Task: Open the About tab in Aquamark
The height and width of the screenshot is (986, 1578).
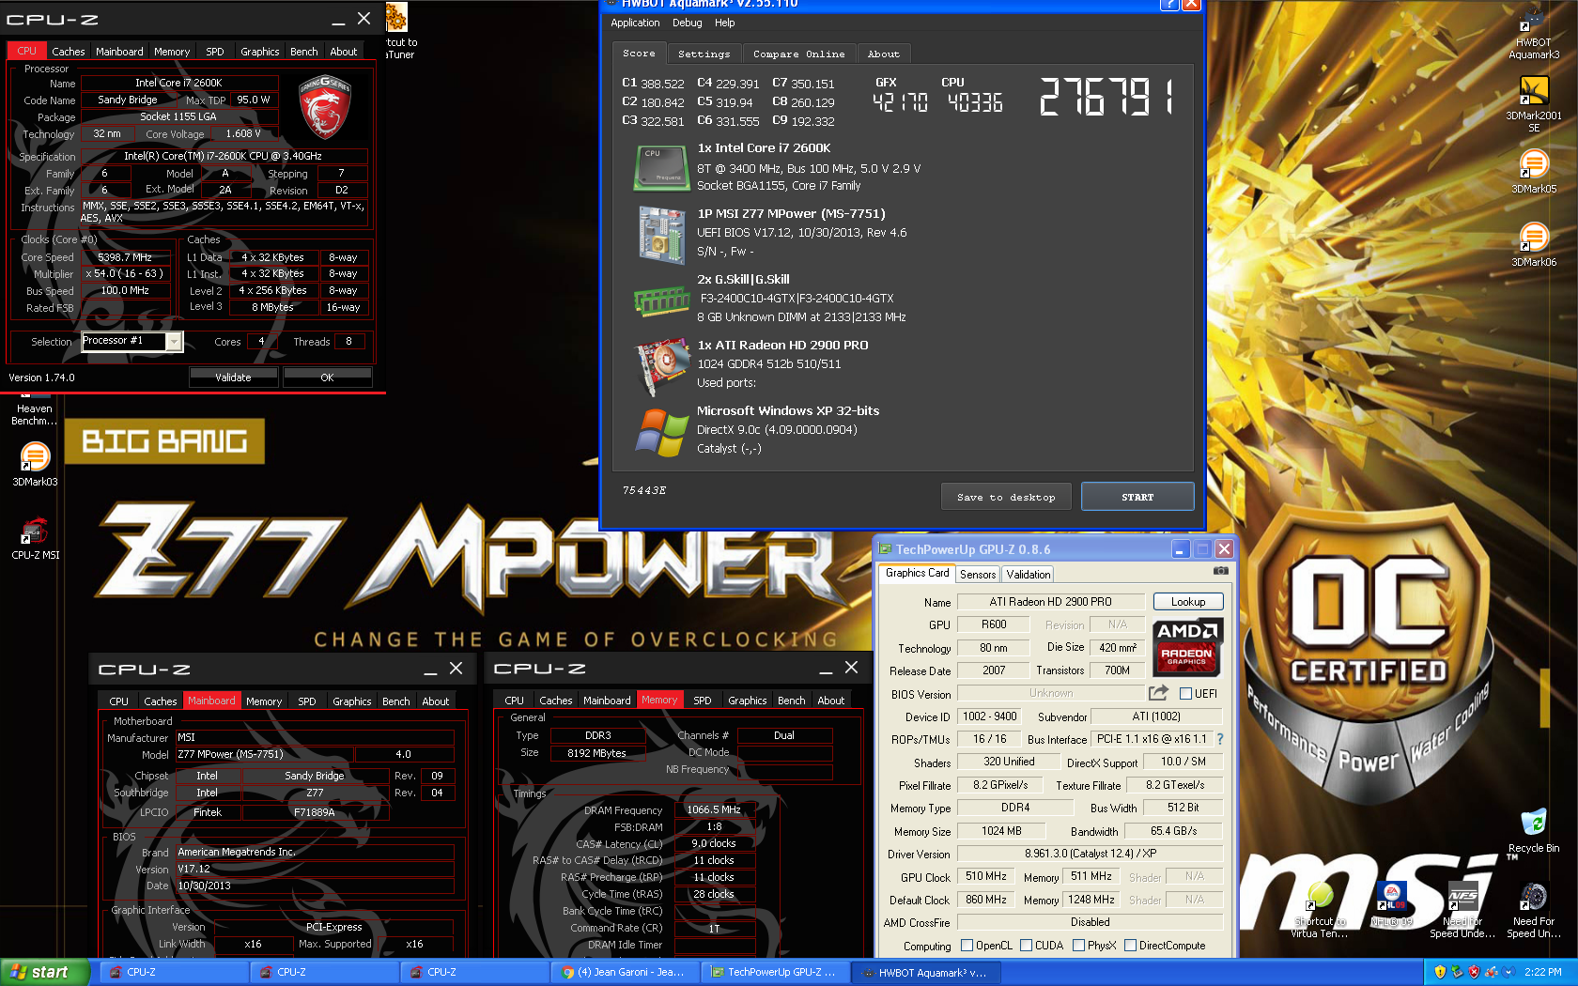Action: [883, 54]
